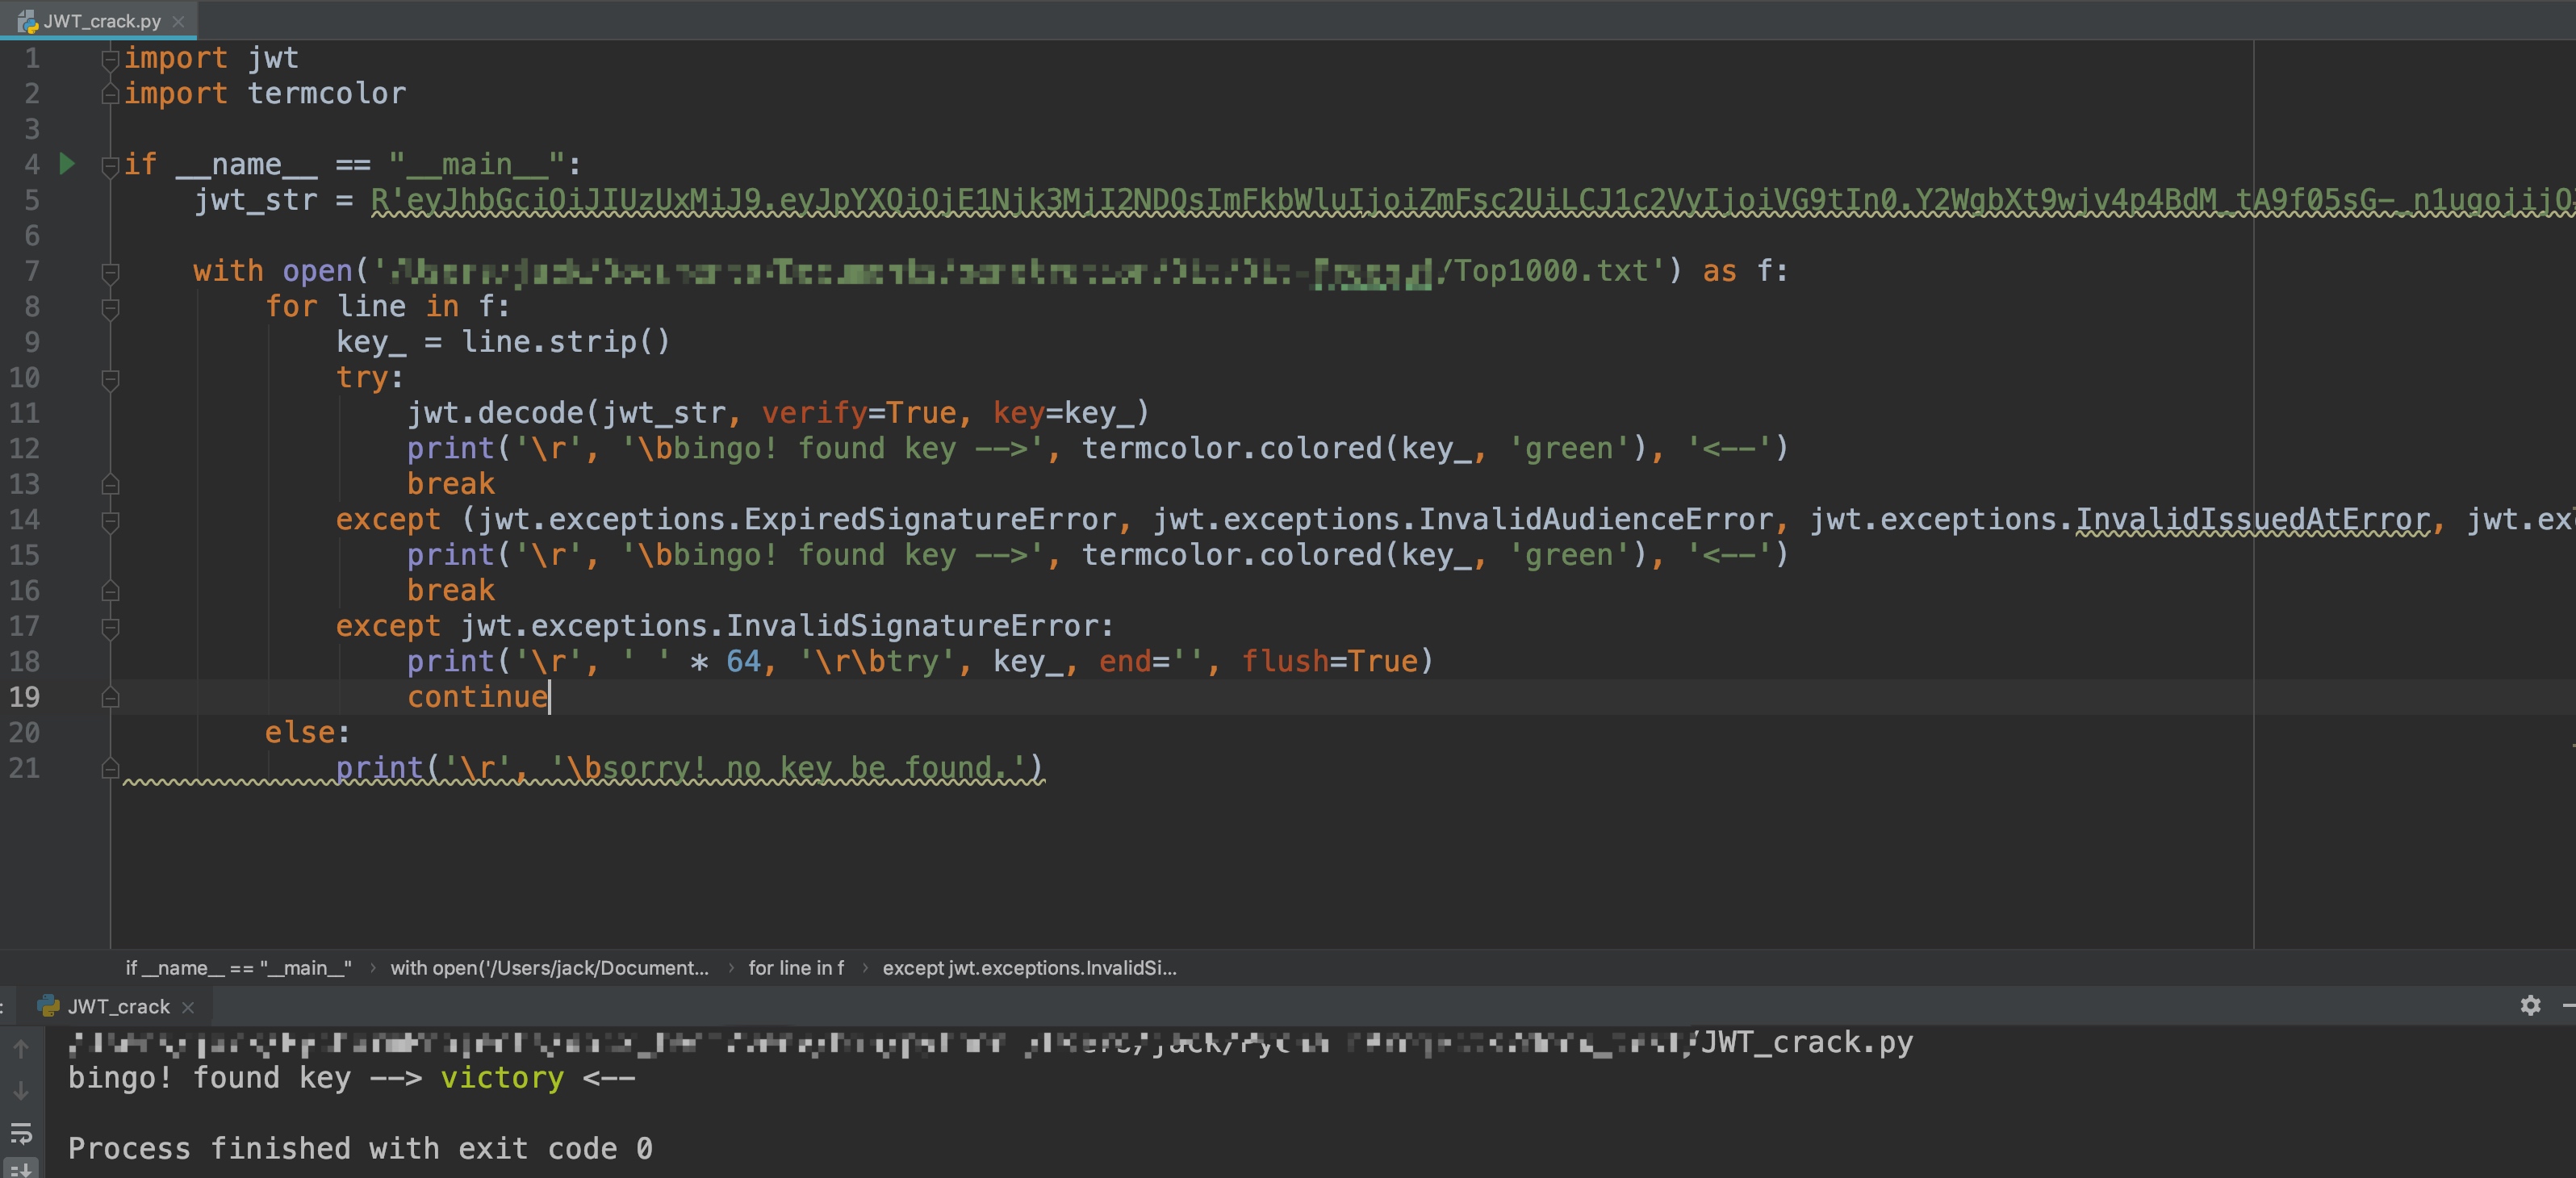
Task: Click the jwt_str variable on line 5
Action: [x=256, y=200]
